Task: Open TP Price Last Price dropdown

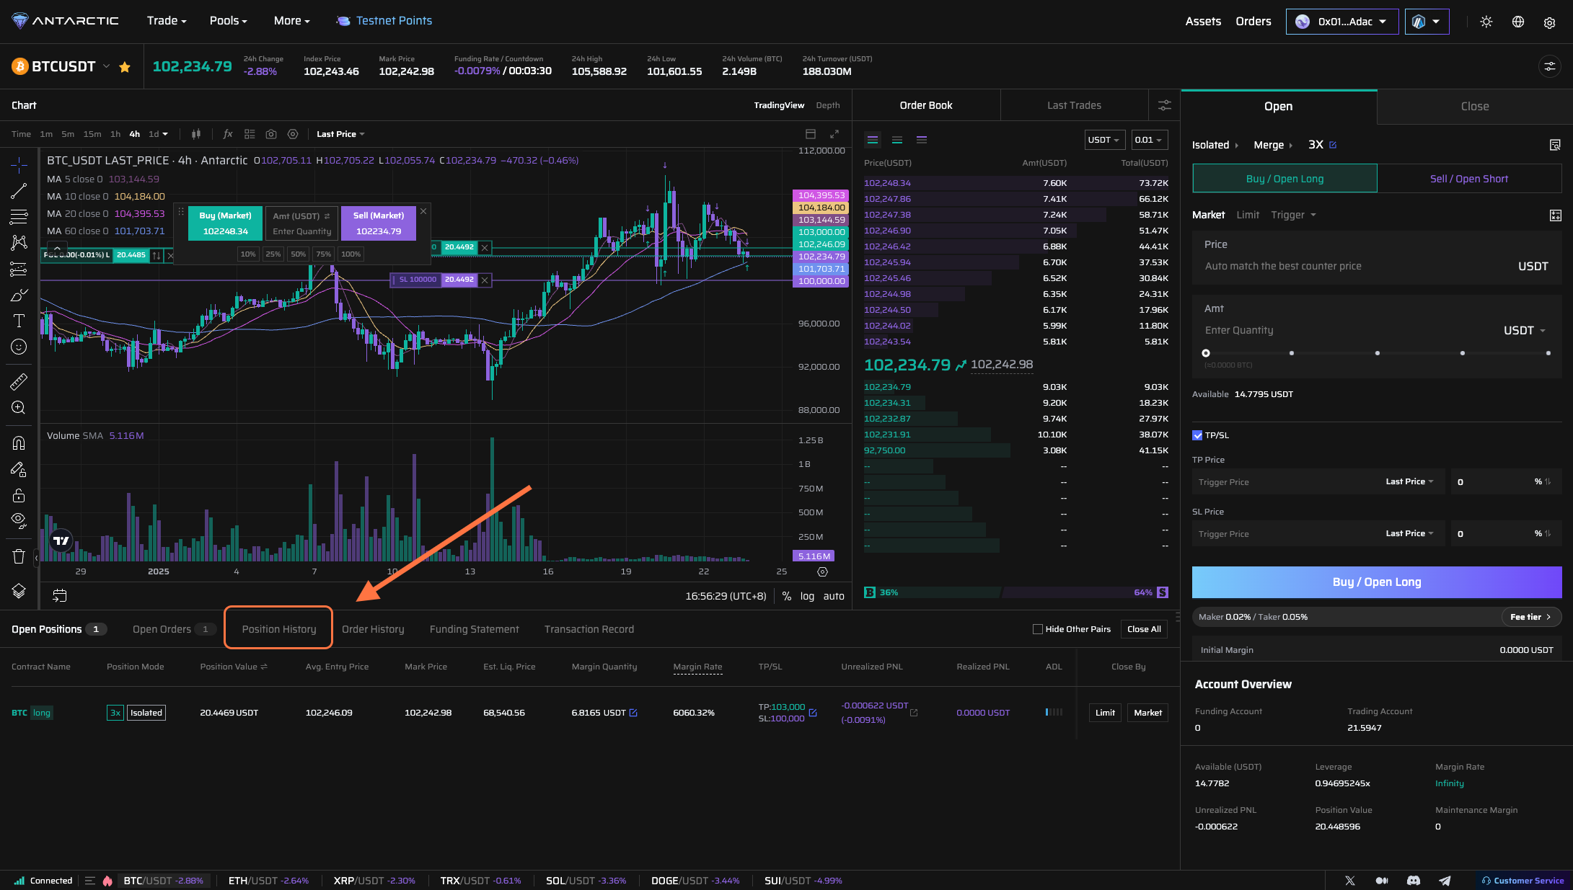Action: [x=1409, y=481]
